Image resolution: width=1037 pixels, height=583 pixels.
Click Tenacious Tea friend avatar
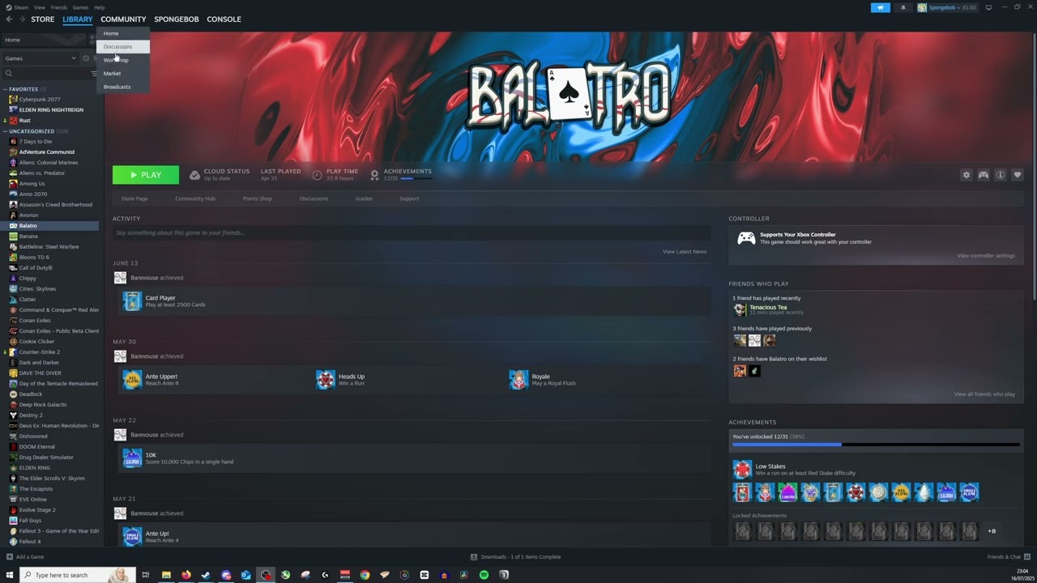point(740,309)
